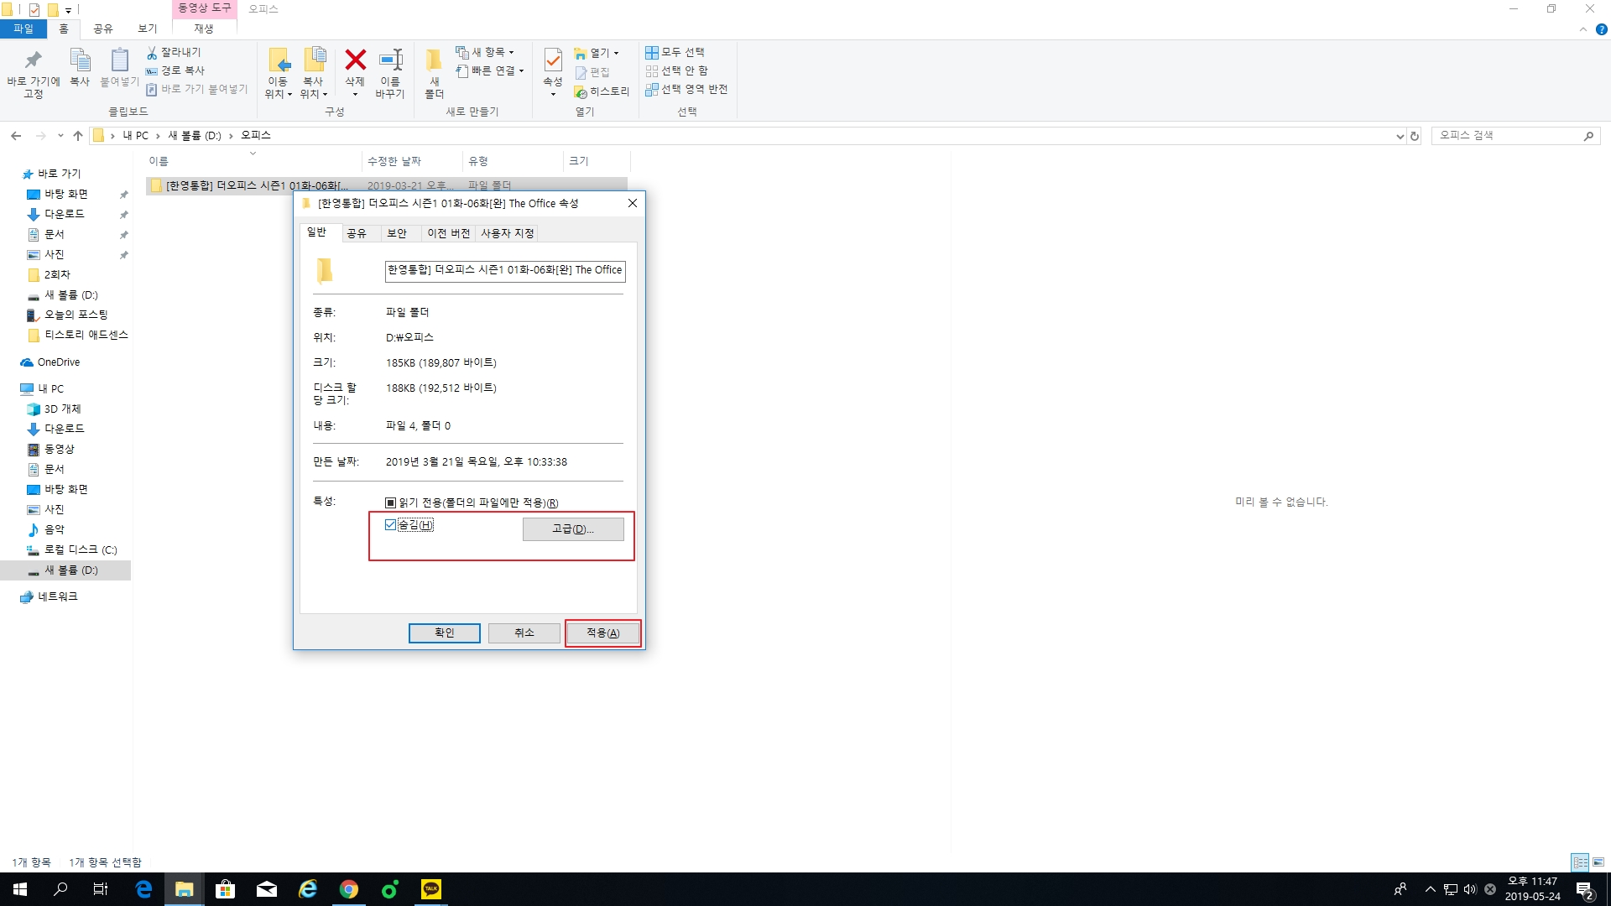Toggle the Read-only (읽기 전용) checkbox
1611x906 pixels.
click(x=390, y=503)
